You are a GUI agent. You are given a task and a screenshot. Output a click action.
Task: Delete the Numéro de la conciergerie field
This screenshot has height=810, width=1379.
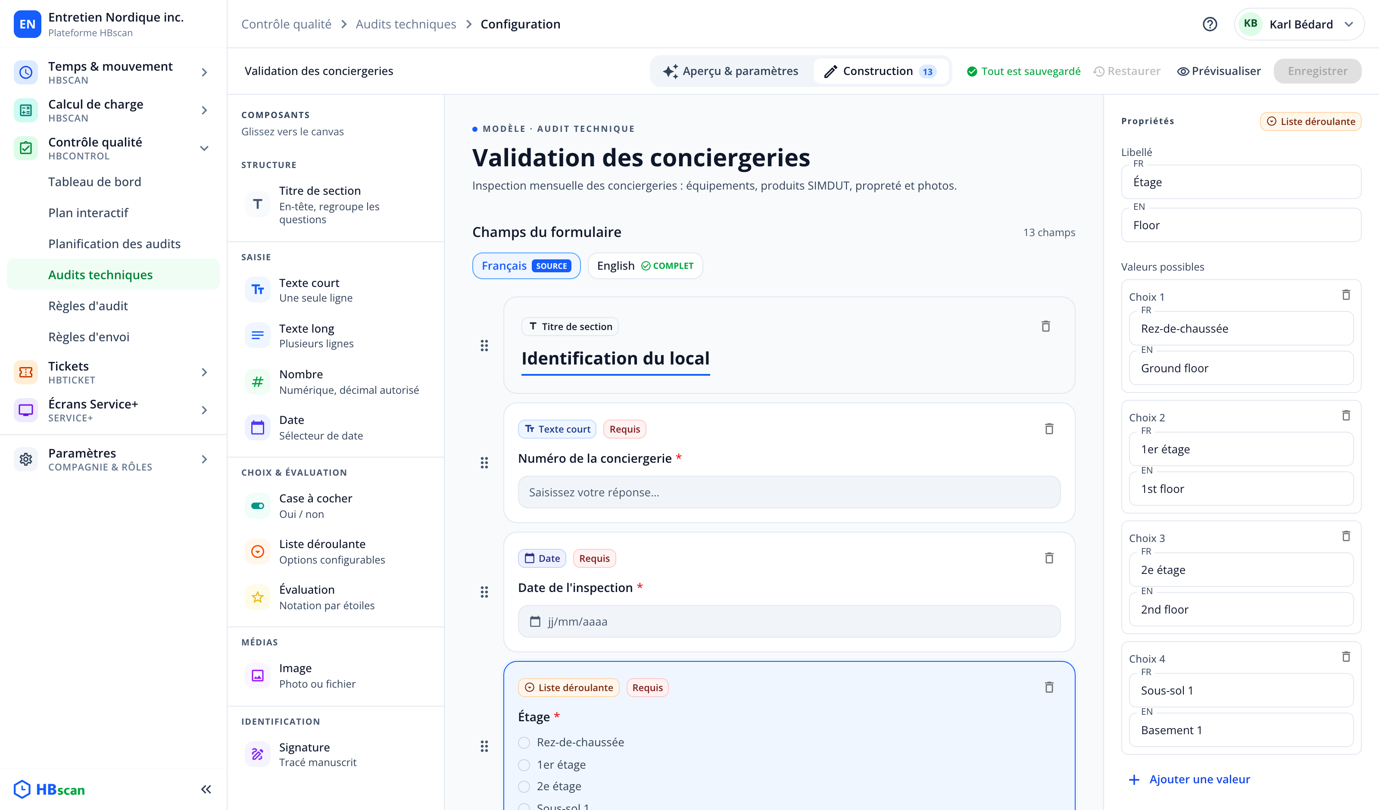[x=1048, y=429]
